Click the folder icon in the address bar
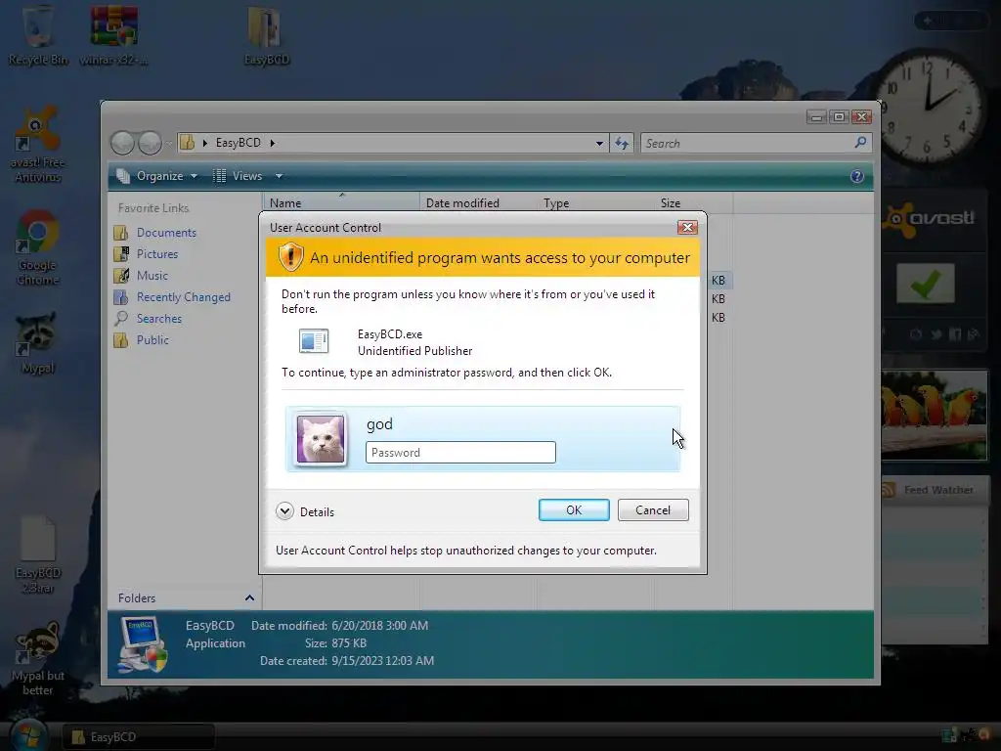Screen dimensions: 1001x751 coord(187,143)
